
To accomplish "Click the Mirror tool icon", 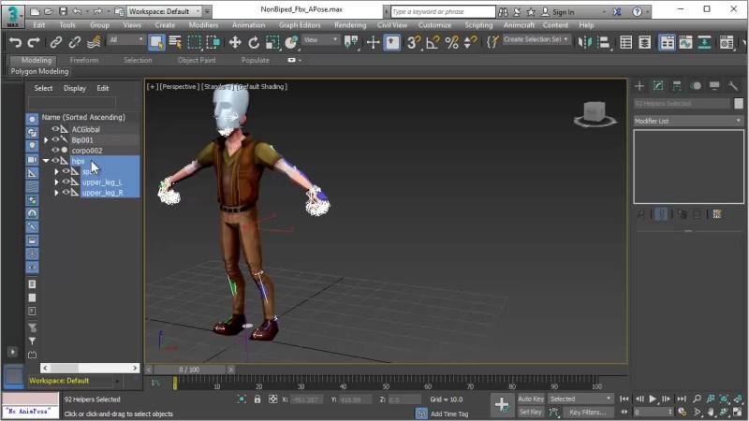I will (587, 42).
